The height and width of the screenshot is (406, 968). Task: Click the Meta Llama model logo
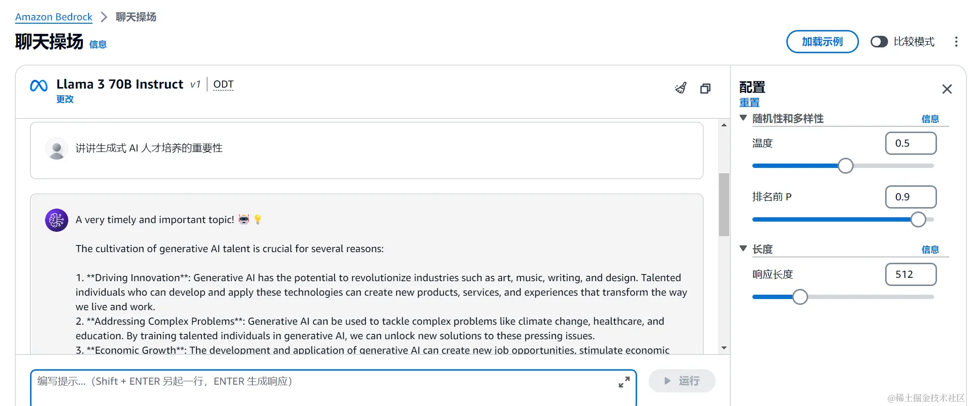point(39,86)
